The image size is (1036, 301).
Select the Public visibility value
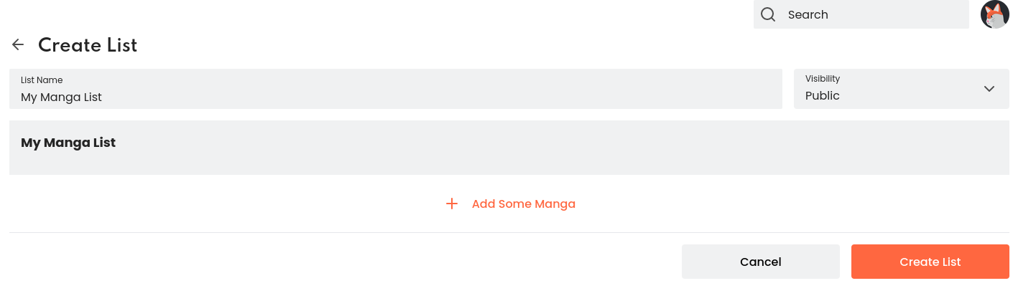(823, 96)
